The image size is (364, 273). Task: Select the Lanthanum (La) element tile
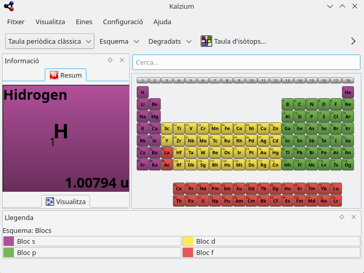pos(167,153)
